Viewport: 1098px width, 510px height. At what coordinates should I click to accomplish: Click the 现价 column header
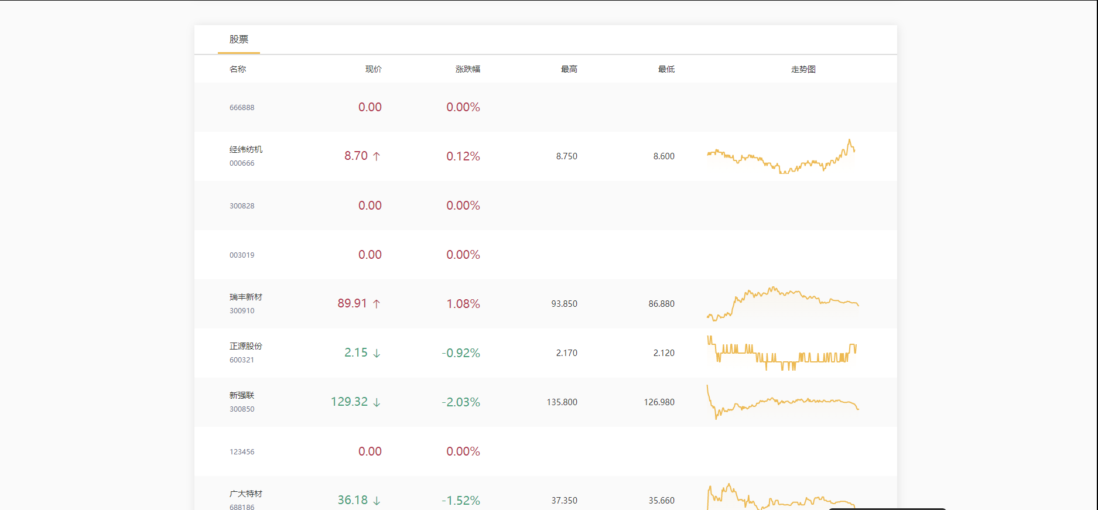[x=374, y=69]
